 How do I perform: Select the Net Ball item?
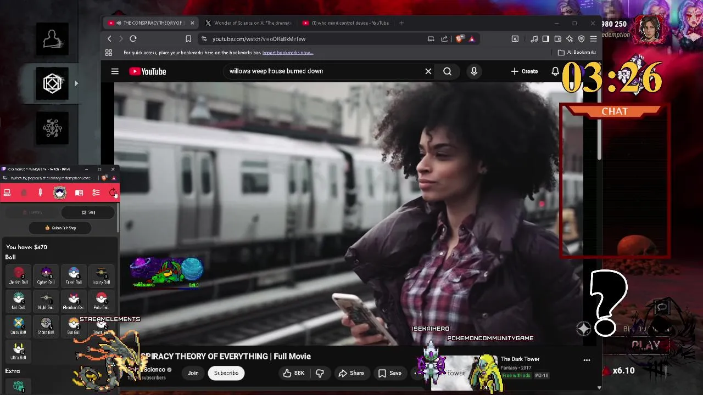click(19, 301)
